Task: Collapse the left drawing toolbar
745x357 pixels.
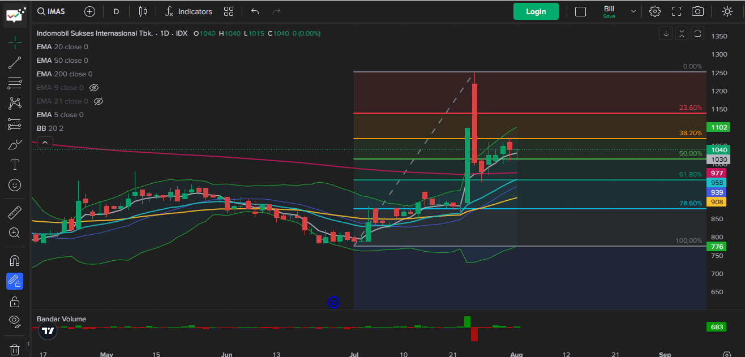Action: (29, 343)
